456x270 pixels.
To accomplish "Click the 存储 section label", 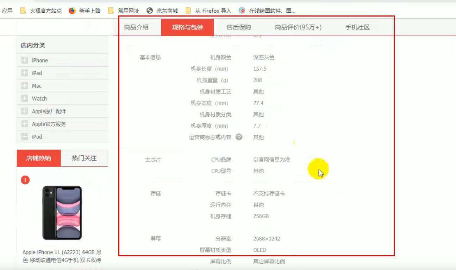I will (156, 193).
